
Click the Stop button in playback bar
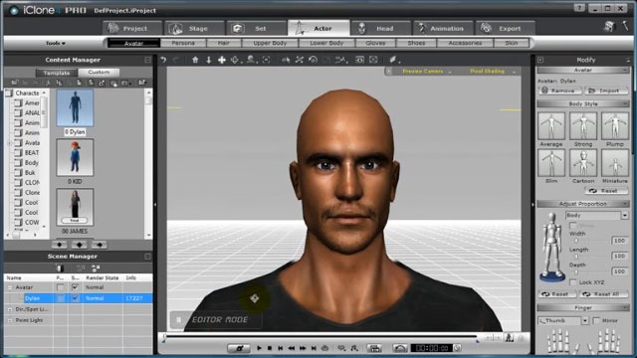tap(270, 348)
